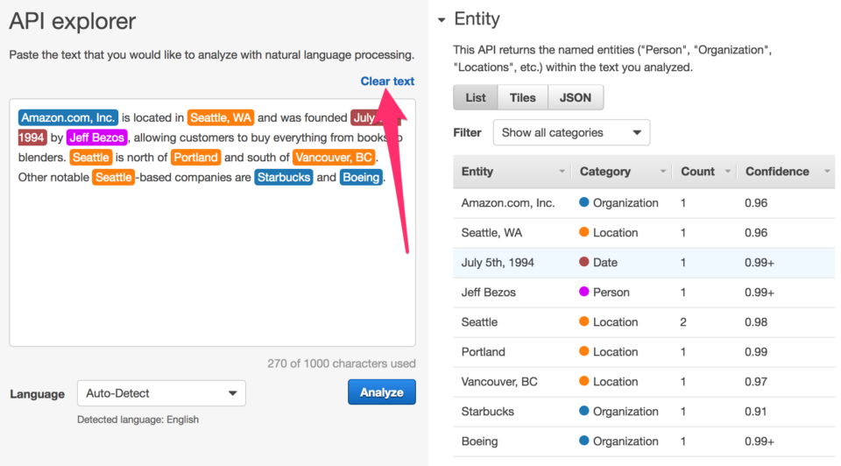Select Boeing in the entity table

click(x=479, y=441)
